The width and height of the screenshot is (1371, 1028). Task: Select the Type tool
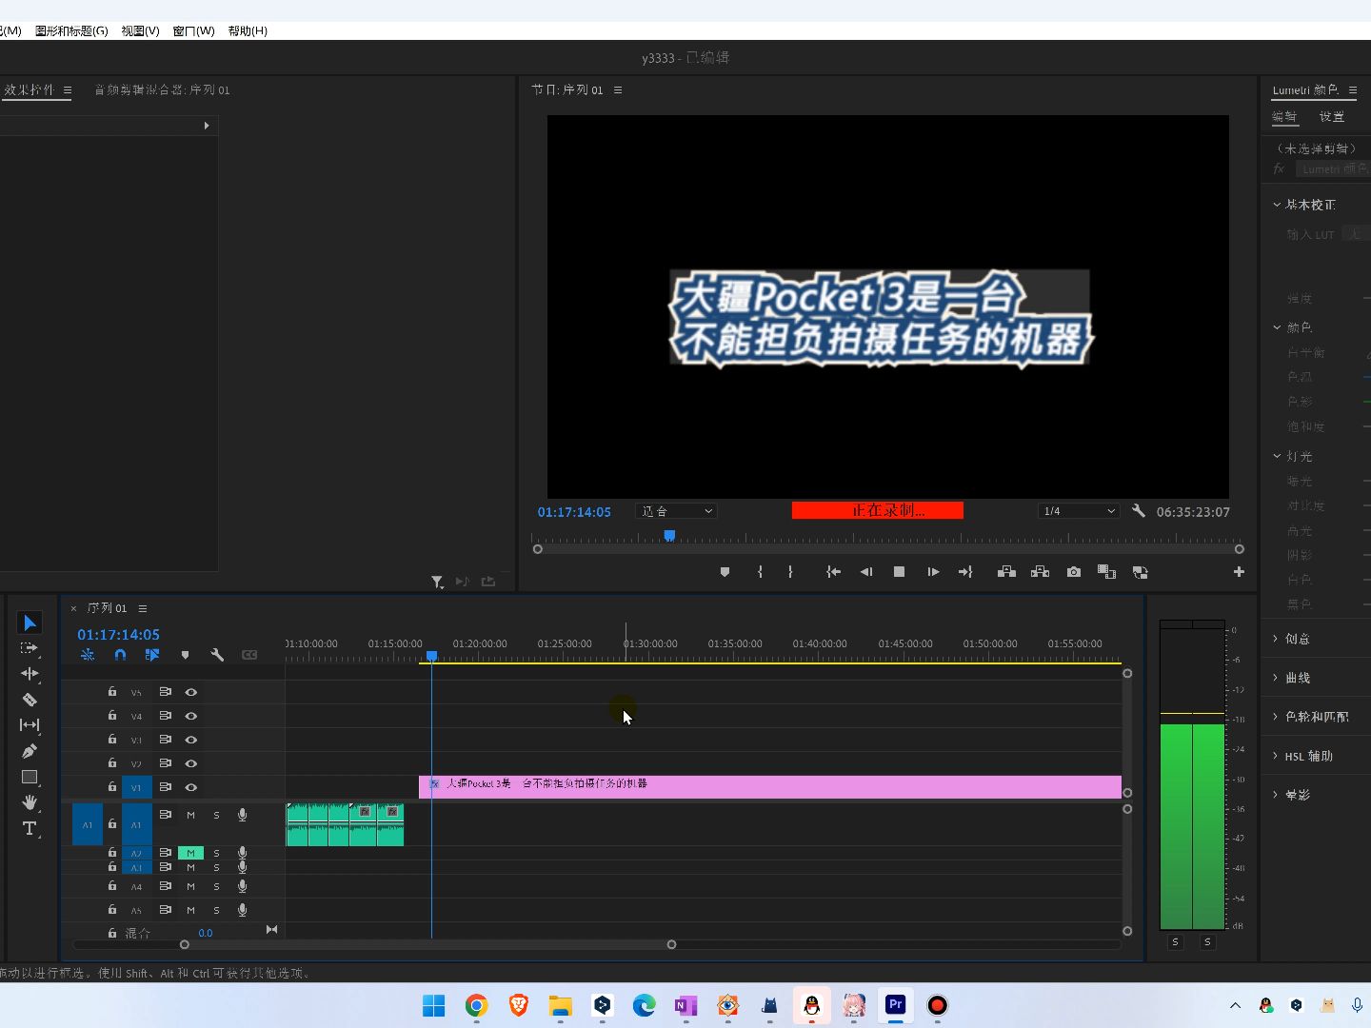point(30,828)
